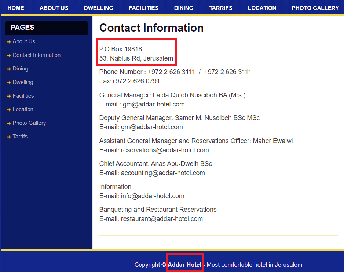Click arrow icon next to Dwelling sidebar item
This screenshot has height=272, width=344.
point(9,83)
